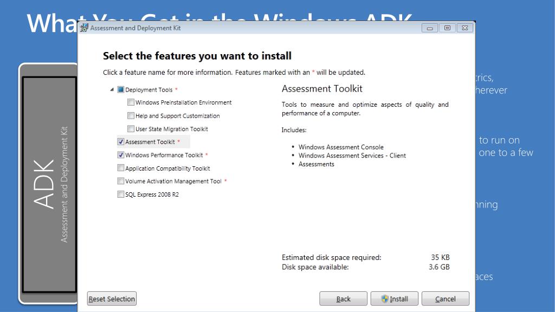Select the Deployment Tools feature name

pos(149,90)
